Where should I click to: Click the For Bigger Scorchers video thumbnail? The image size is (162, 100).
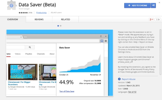click(23, 72)
